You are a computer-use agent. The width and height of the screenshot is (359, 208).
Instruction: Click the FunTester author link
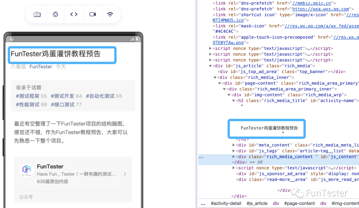click(x=41, y=67)
